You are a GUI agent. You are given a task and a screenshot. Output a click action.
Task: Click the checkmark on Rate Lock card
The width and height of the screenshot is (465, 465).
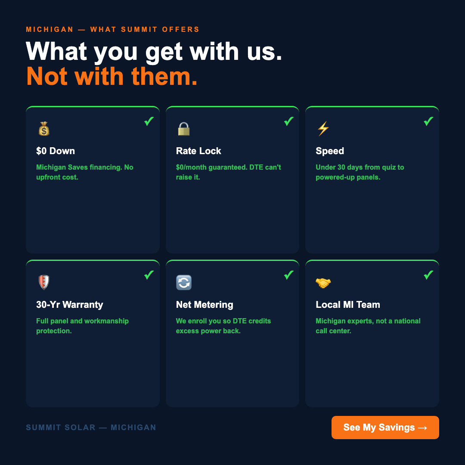point(288,121)
